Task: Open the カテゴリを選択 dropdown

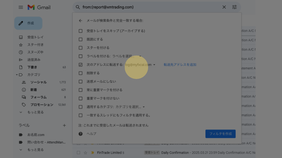Action: click(x=130, y=107)
